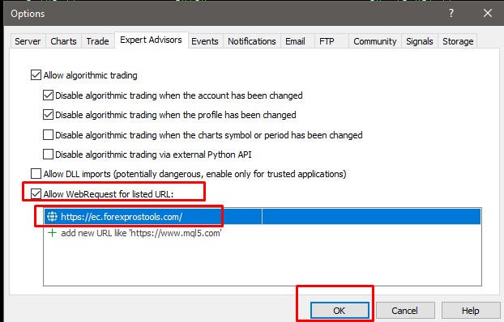This screenshot has height=322, width=504.
Task: Enable disable trading when charts symbol or period changed
Action: click(x=49, y=135)
